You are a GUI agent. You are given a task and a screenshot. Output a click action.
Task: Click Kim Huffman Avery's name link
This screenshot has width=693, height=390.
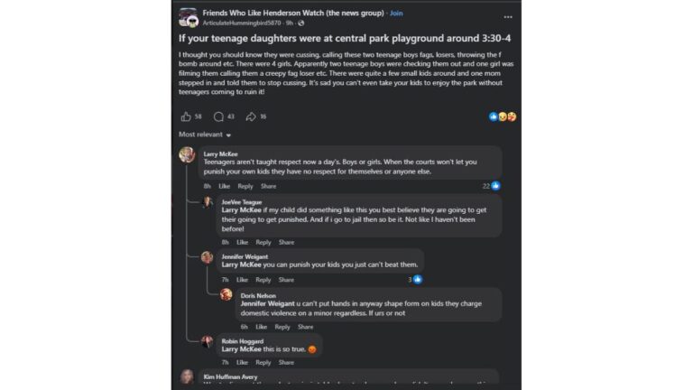click(x=230, y=376)
